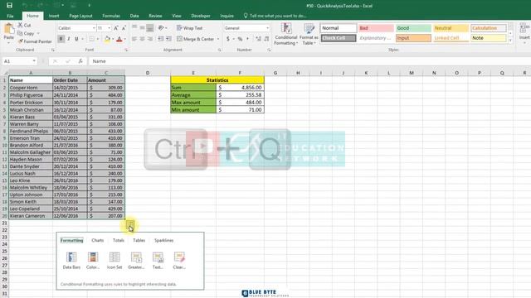
Task: Switch to the Page Layout tab
Action: (80, 16)
